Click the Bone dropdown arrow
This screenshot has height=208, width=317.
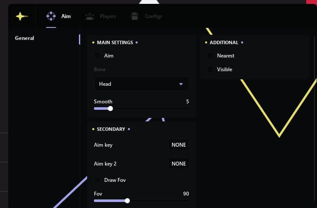pyautogui.click(x=181, y=84)
